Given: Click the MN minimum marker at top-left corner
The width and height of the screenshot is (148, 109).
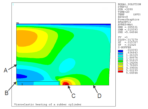Looking at the screenshot, I should coord(17,23).
